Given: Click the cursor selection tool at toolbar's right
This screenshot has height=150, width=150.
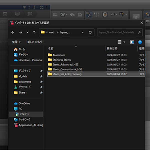Looking at the screenshot, I should coord(147,15).
